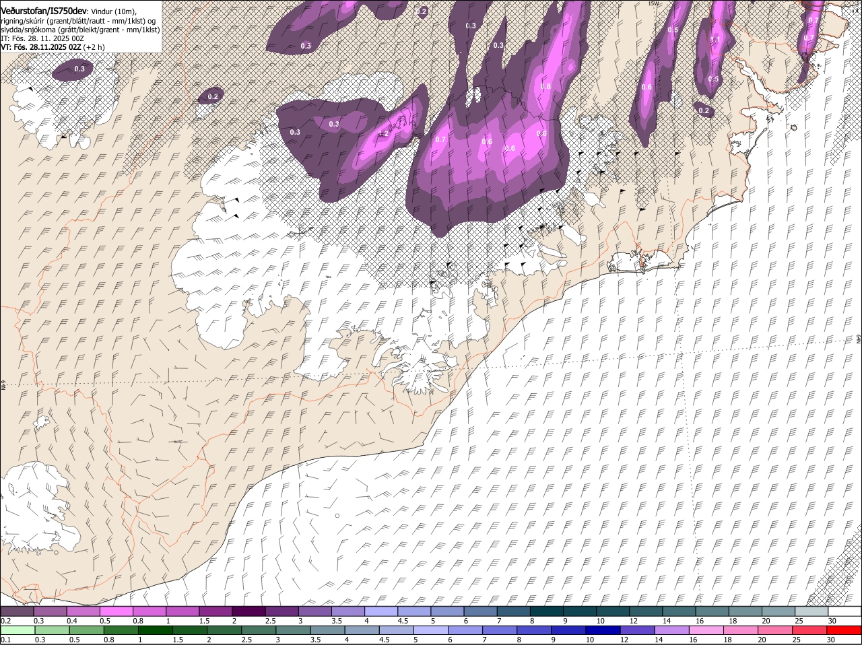862x645 pixels.
Task: Pick the 0.4 swatch in the purple snow legend
Action: click(x=84, y=611)
